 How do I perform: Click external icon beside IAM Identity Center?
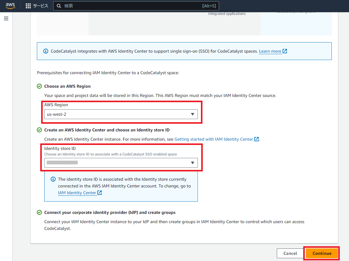(100, 192)
